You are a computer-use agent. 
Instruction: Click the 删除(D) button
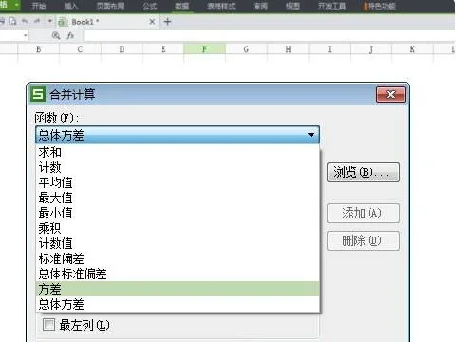[363, 241]
